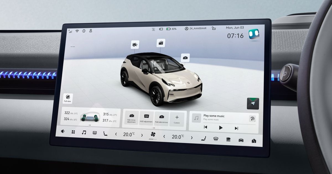Tap the Mon, Jun 03 date
This screenshot has height=174, width=332.
point(235,28)
